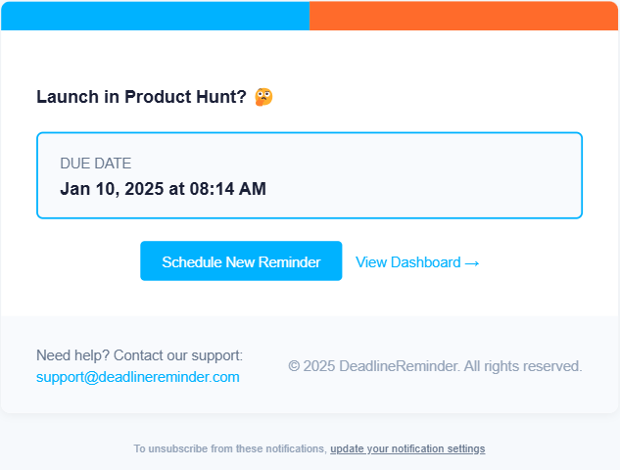Click the support@deadlinereminder.com email link
The height and width of the screenshot is (470, 620).
pos(137,377)
